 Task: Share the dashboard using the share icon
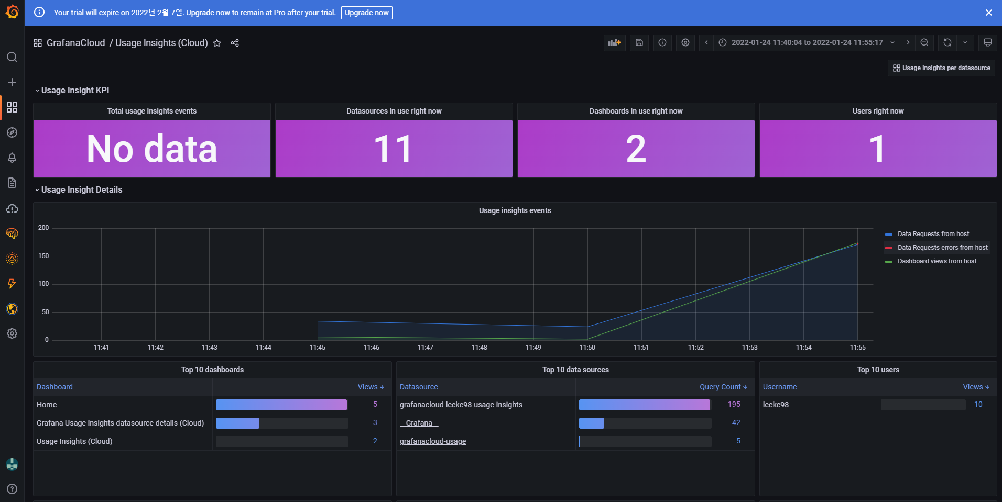234,43
